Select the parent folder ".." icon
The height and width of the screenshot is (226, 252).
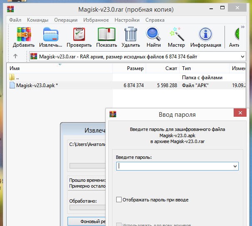click(12, 77)
